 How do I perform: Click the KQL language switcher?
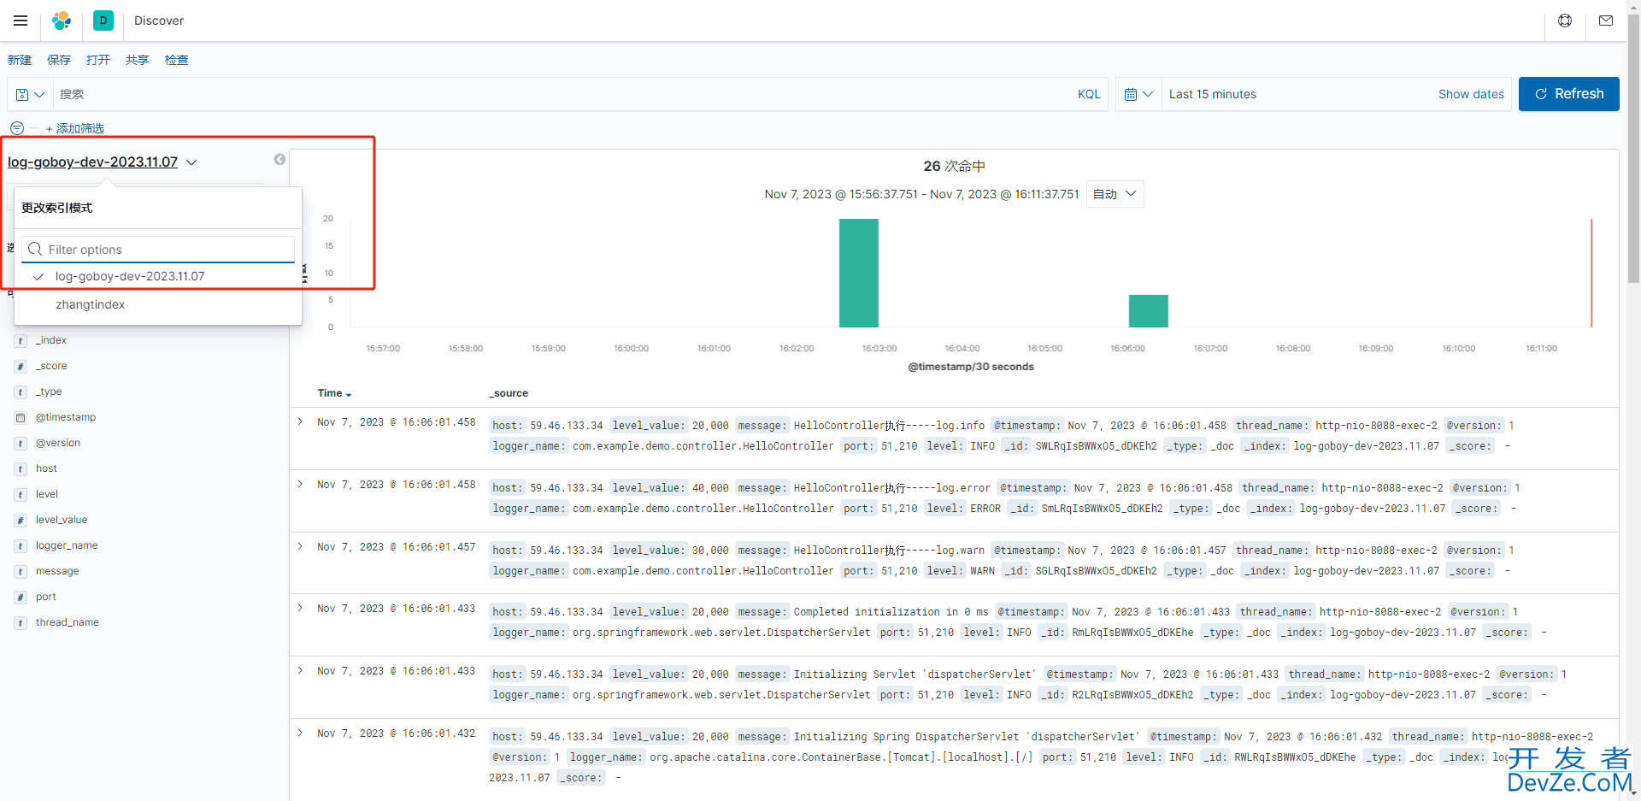1089,94
